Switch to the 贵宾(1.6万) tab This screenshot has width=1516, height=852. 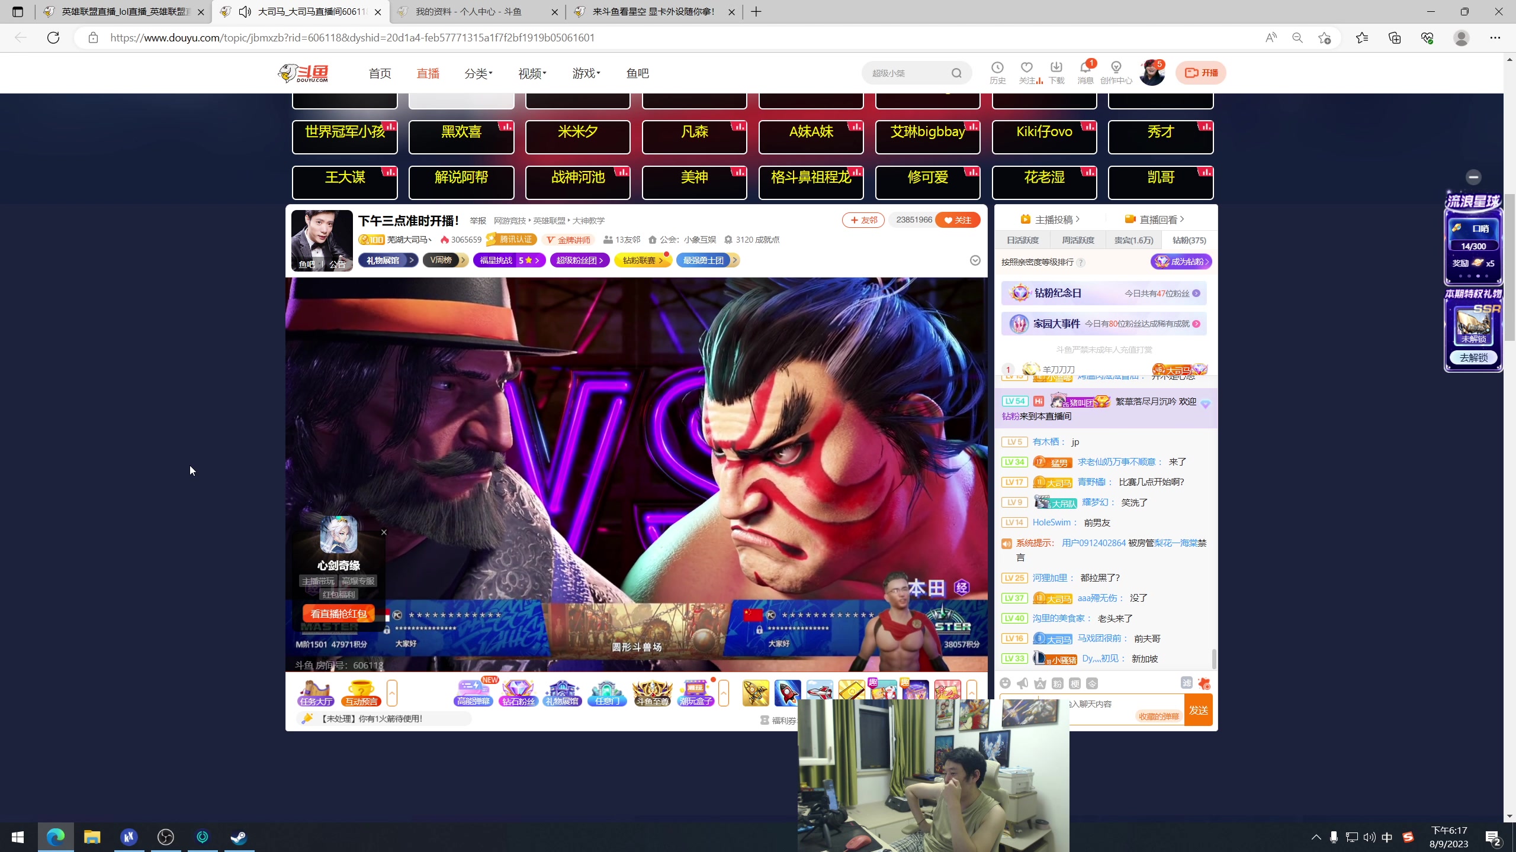(1133, 240)
